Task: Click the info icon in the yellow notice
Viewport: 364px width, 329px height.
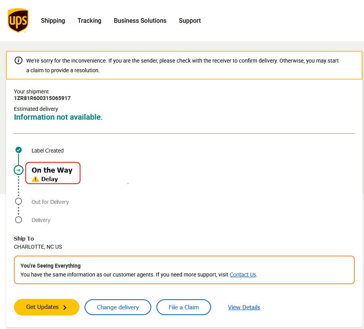Action: coord(19,60)
